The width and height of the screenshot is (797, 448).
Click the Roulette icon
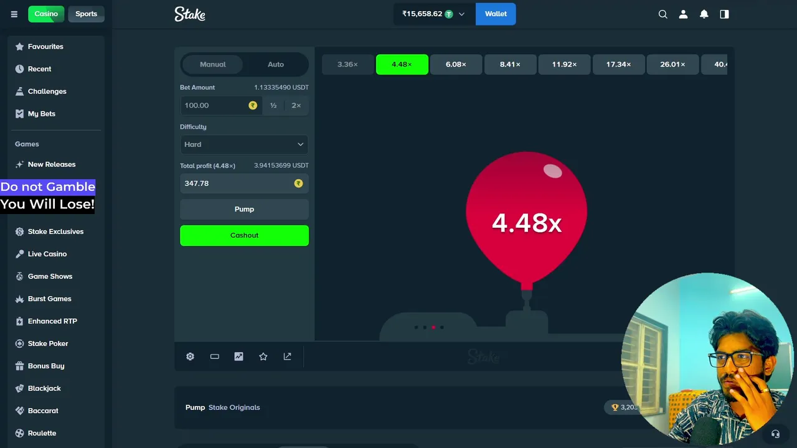tap(19, 433)
